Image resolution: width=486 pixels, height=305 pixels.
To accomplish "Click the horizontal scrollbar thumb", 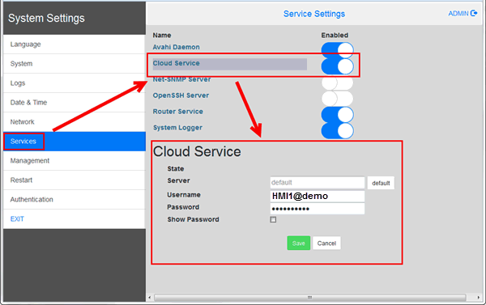I will click(310, 298).
